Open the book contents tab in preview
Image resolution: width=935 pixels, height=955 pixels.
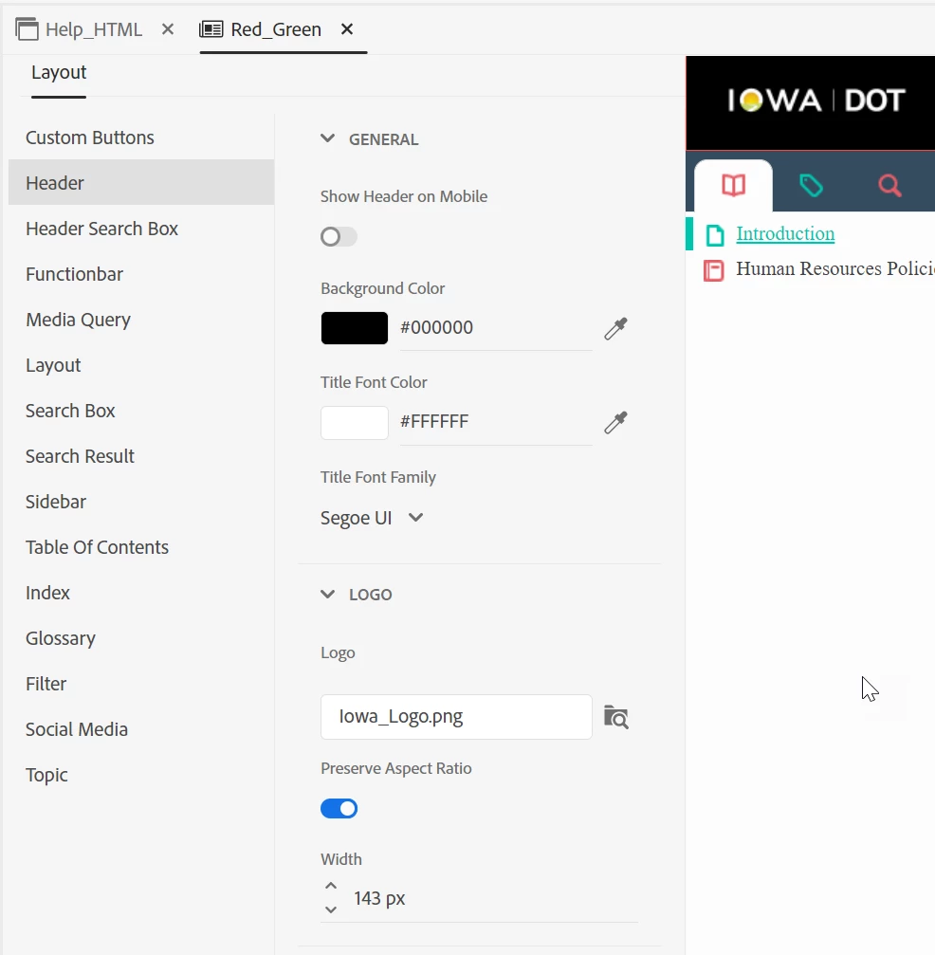click(733, 185)
